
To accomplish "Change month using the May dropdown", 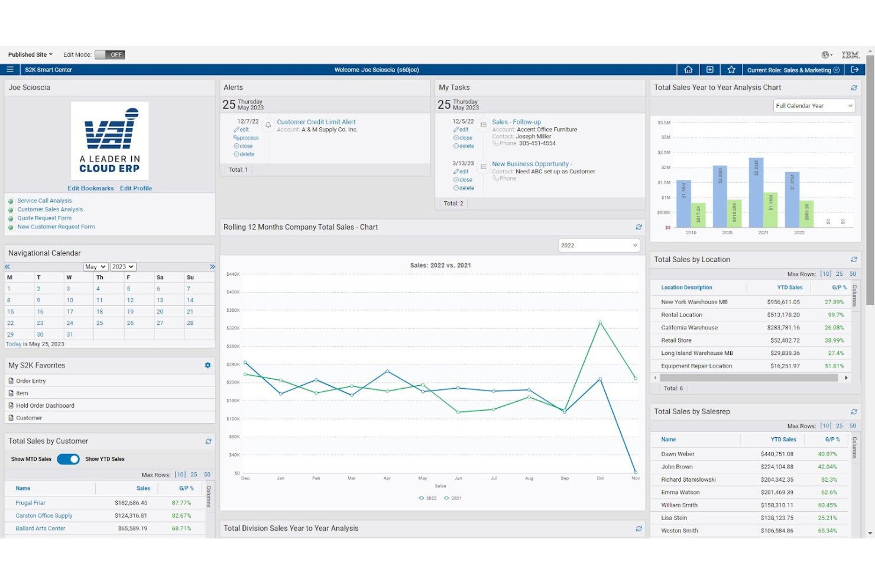I will click(x=95, y=266).
